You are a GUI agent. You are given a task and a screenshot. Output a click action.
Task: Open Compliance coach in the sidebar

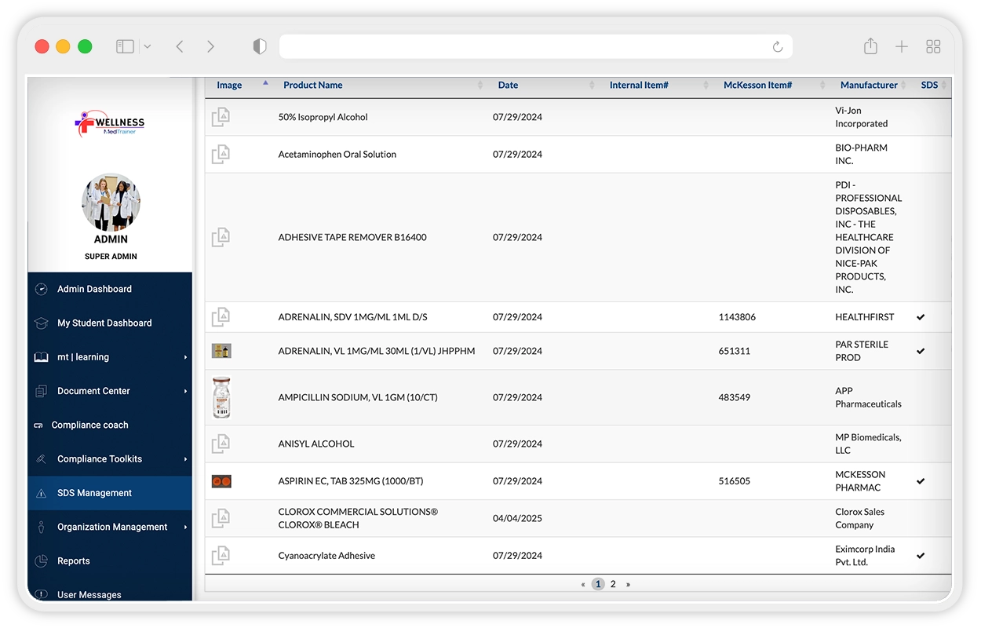click(x=89, y=425)
